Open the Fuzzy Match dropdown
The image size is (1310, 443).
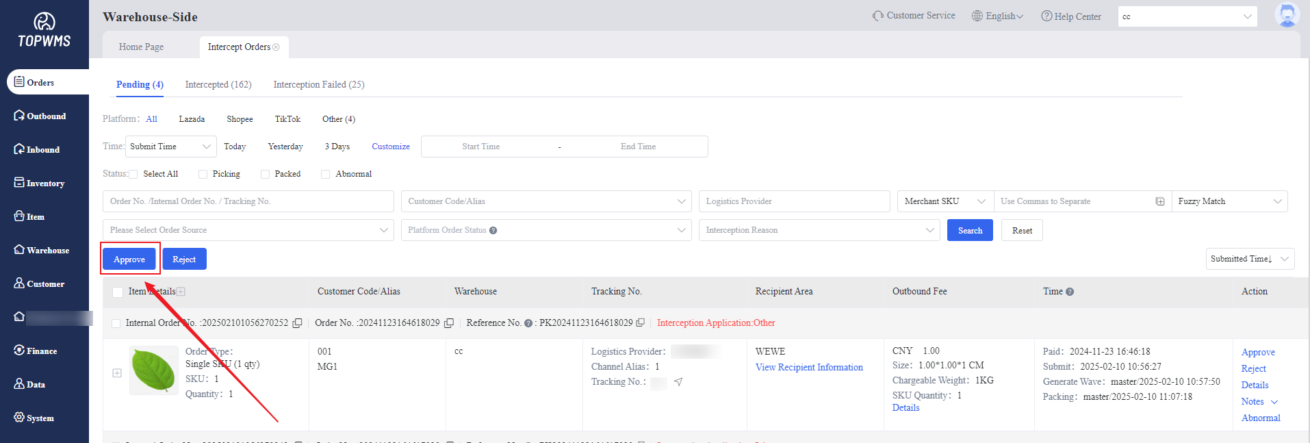1229,201
